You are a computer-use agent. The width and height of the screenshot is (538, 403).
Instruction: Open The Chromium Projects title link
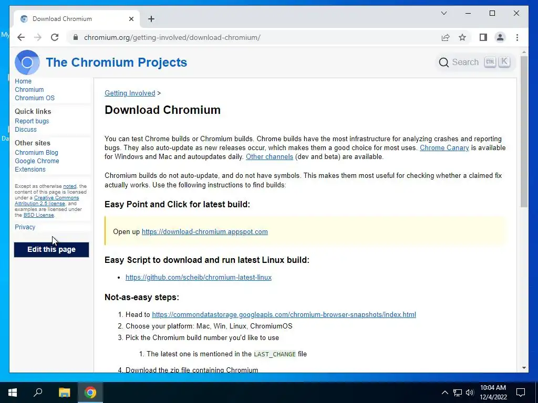(116, 62)
